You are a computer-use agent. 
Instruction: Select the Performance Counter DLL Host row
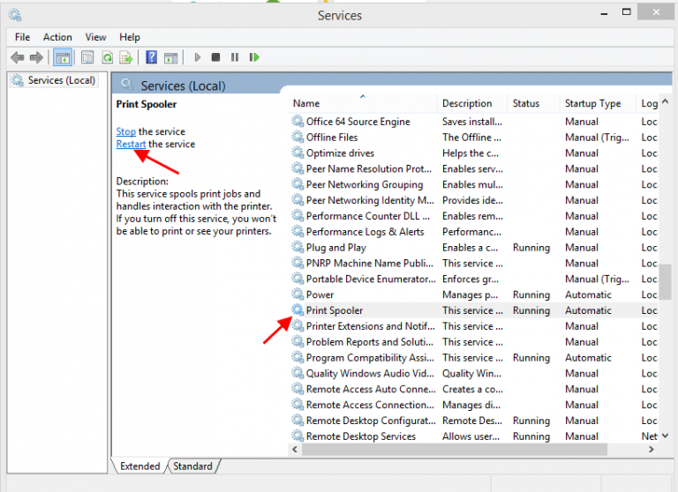point(473,216)
